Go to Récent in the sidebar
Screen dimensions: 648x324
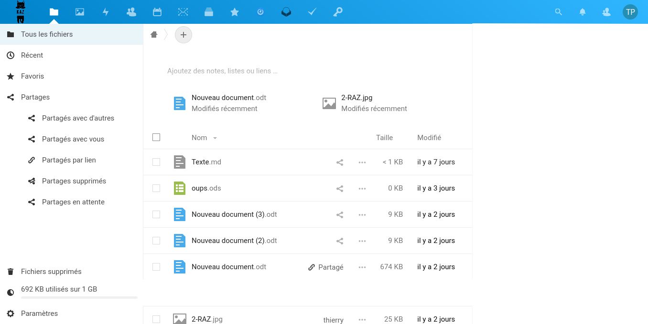pos(32,55)
